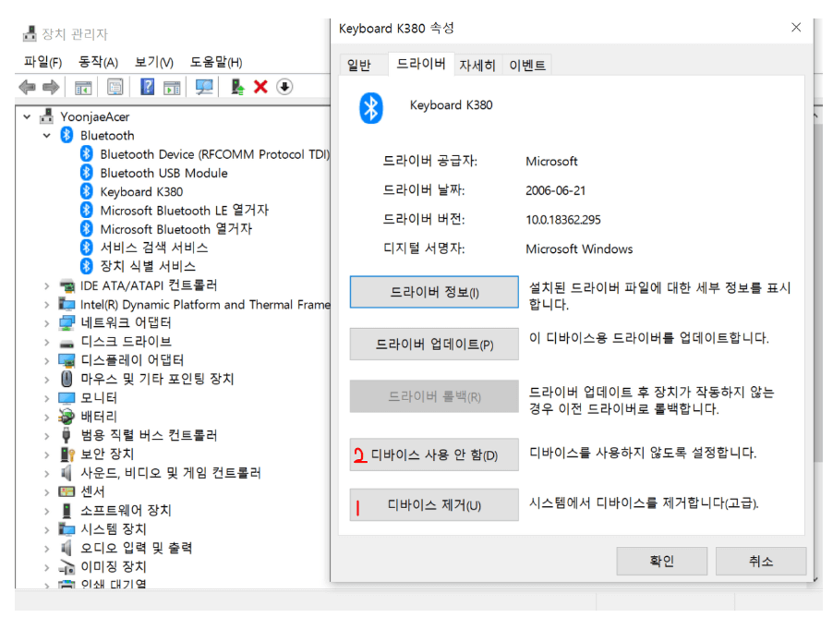
Task: Select 장치 식별 서비스 device
Action: pyautogui.click(x=148, y=266)
